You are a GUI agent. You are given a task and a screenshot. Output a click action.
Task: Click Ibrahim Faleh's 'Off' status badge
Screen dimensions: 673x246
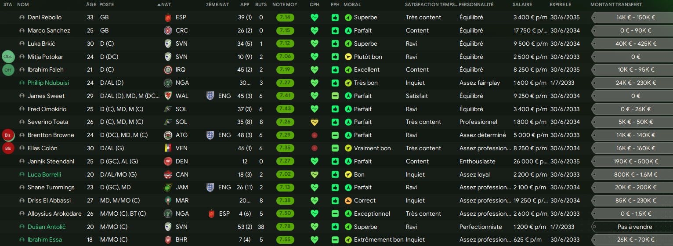pyautogui.click(x=8, y=70)
